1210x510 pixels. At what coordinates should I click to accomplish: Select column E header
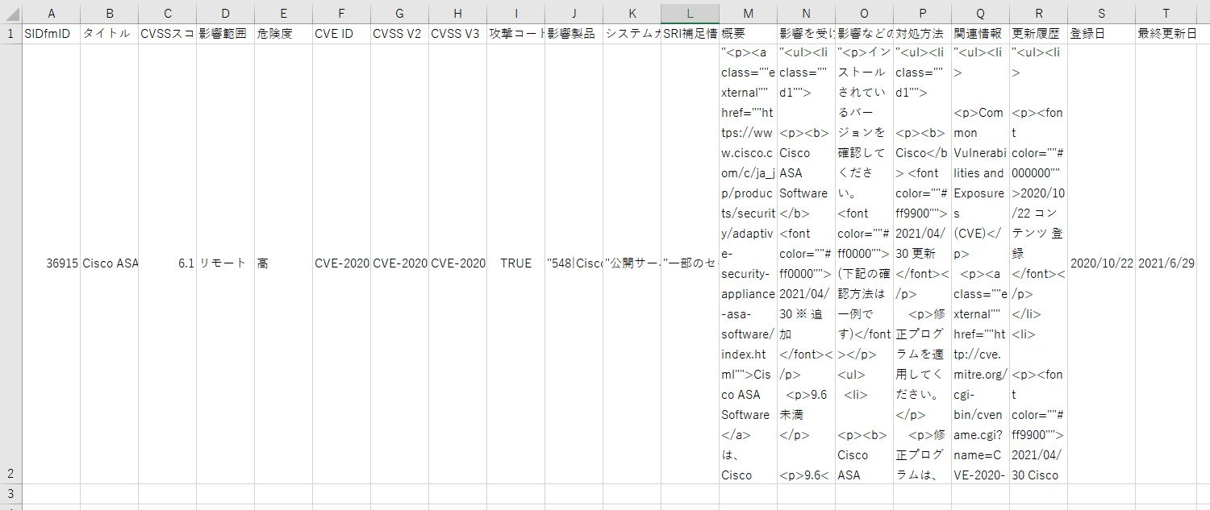tap(284, 13)
